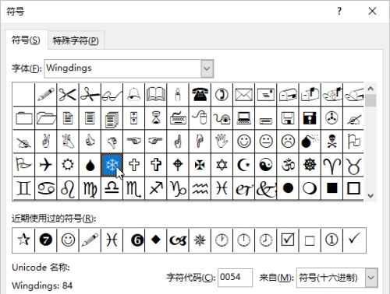Click the skull and crossbones symbol

coord(331,142)
